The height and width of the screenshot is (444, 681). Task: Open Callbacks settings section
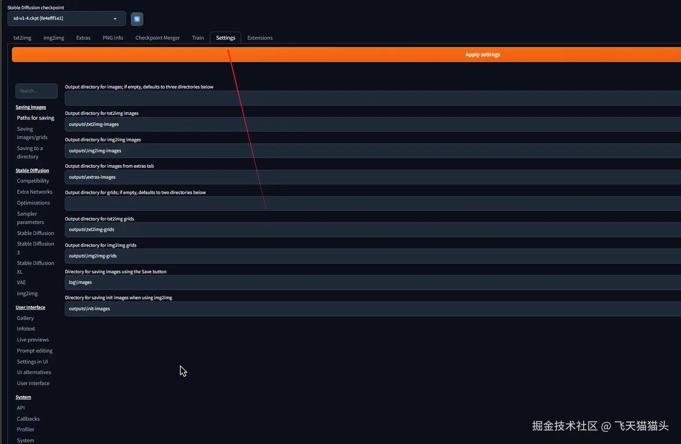[28, 419]
